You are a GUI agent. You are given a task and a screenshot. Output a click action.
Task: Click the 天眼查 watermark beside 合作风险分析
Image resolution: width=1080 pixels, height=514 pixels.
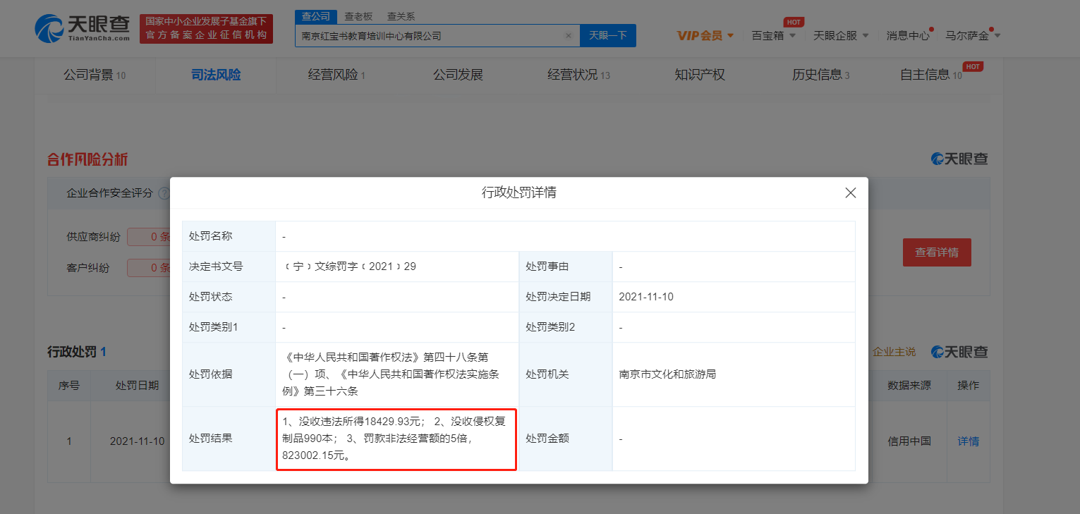(959, 159)
